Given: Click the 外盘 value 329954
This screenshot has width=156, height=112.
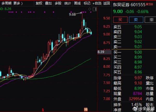Looking at the screenshot, I should pyautogui.click(x=135, y=99).
